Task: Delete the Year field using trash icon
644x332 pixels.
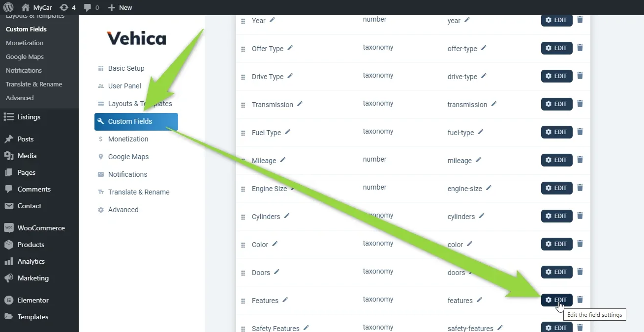Action: 580,20
